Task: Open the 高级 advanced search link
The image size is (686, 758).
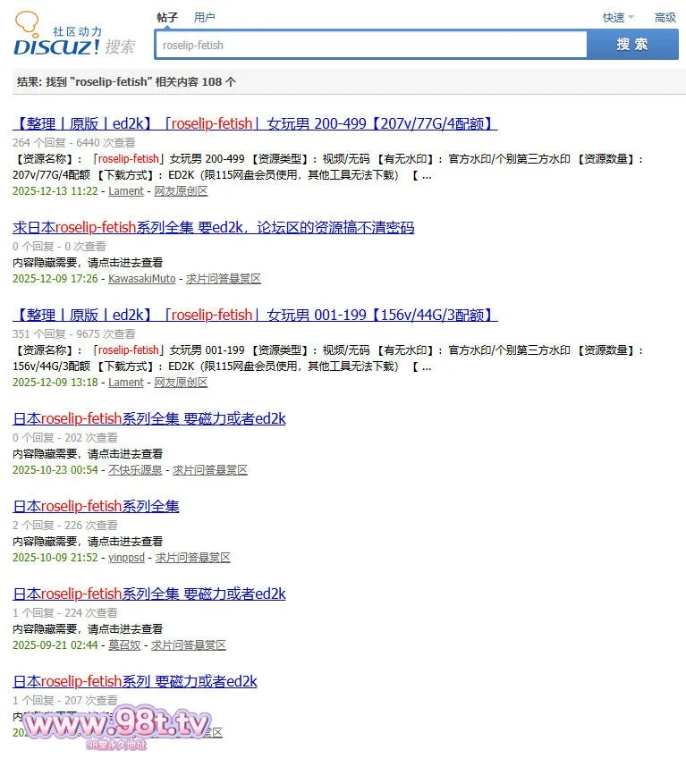Action: 665,17
